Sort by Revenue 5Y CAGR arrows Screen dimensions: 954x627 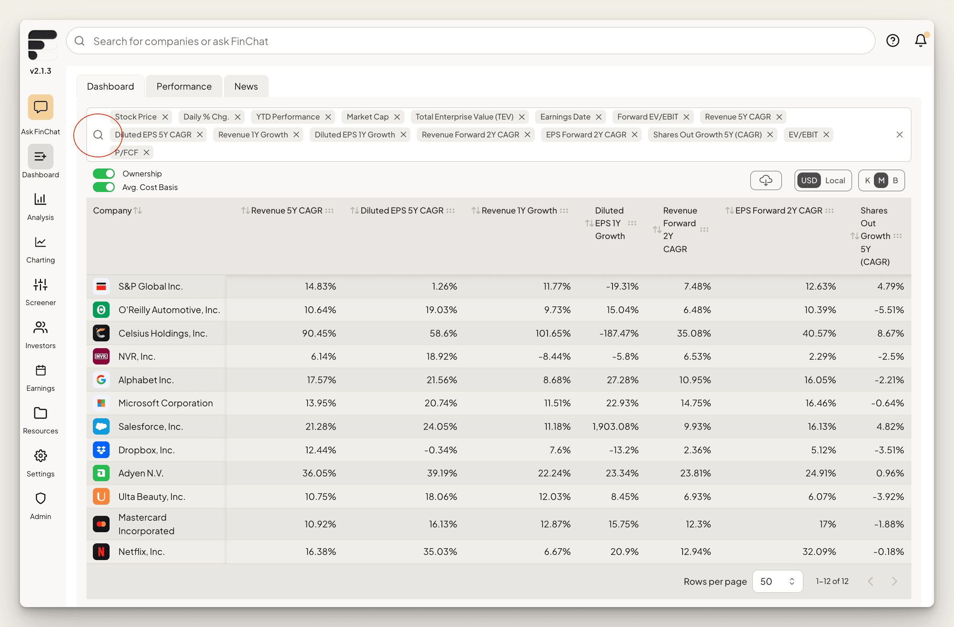tap(245, 210)
